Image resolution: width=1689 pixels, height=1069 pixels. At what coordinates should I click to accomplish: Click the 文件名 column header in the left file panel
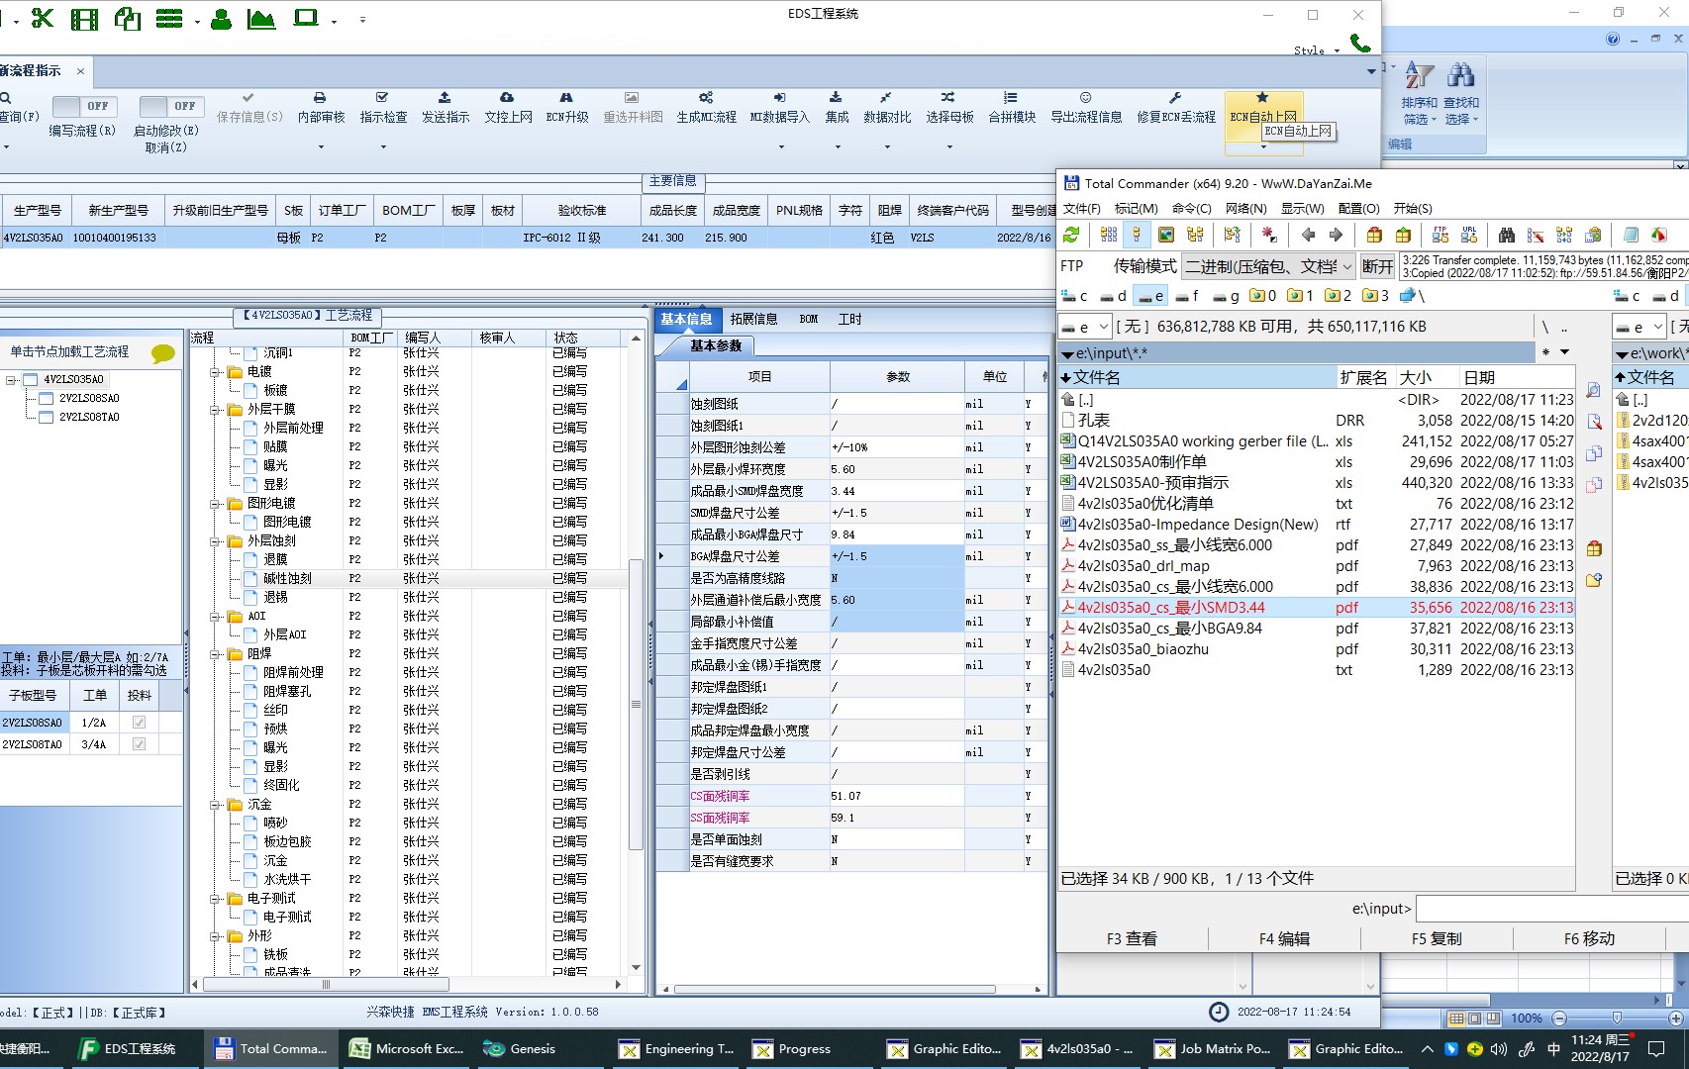1198,377
